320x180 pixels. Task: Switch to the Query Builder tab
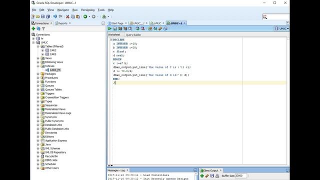point(133,35)
